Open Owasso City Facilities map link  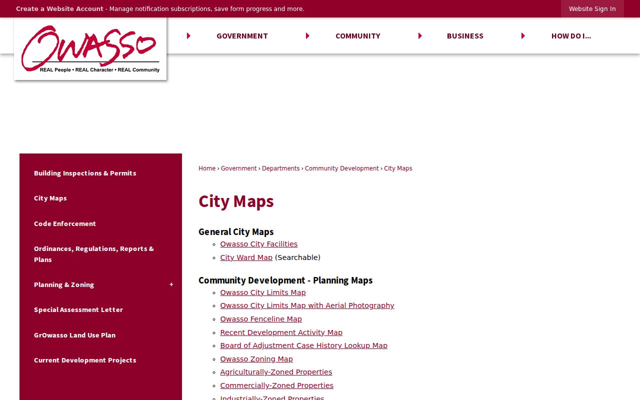click(258, 244)
